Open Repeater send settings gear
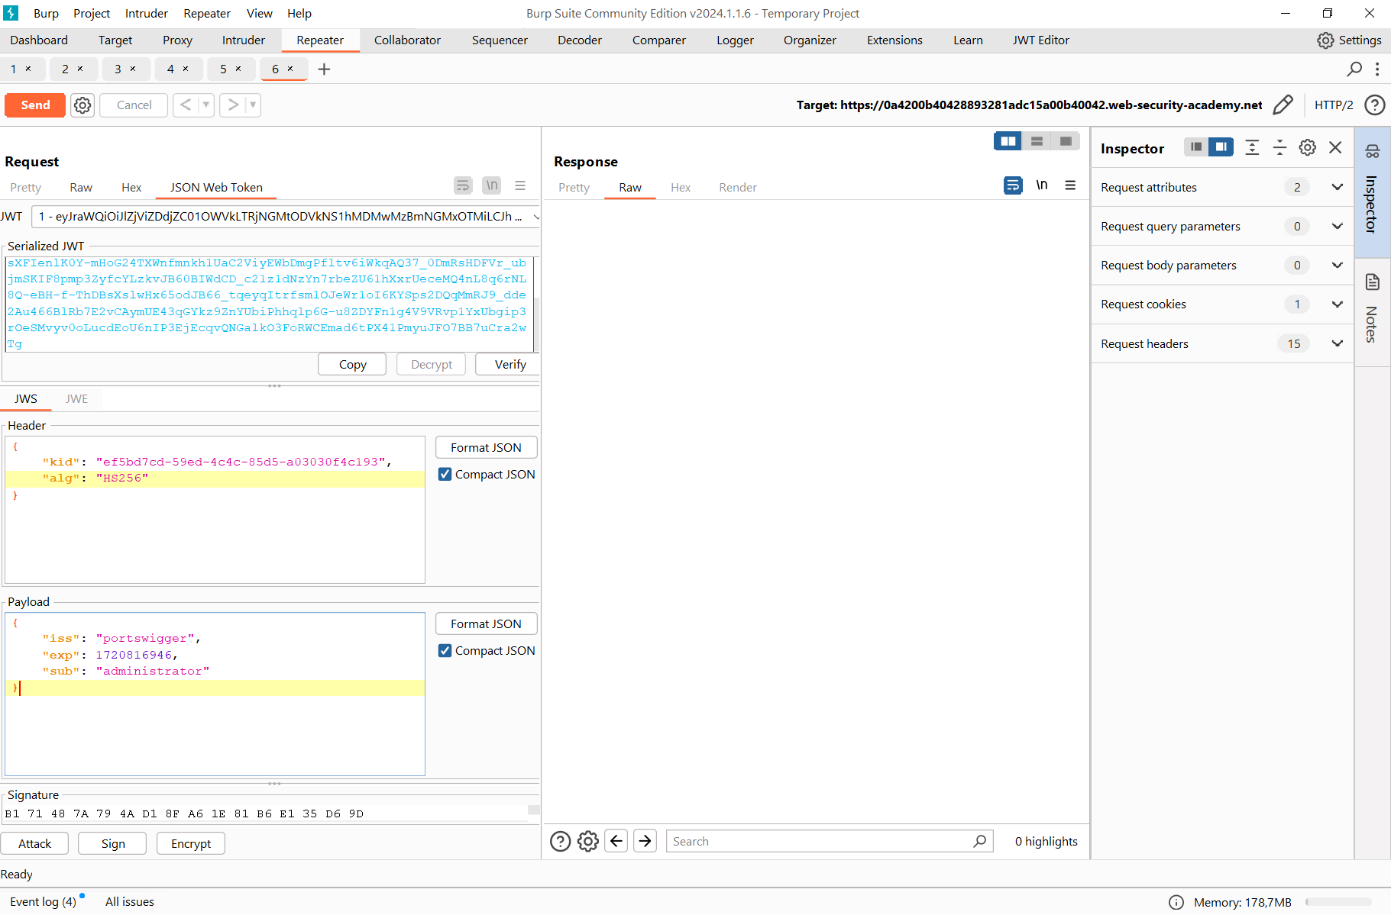This screenshot has height=915, width=1391. [82, 105]
